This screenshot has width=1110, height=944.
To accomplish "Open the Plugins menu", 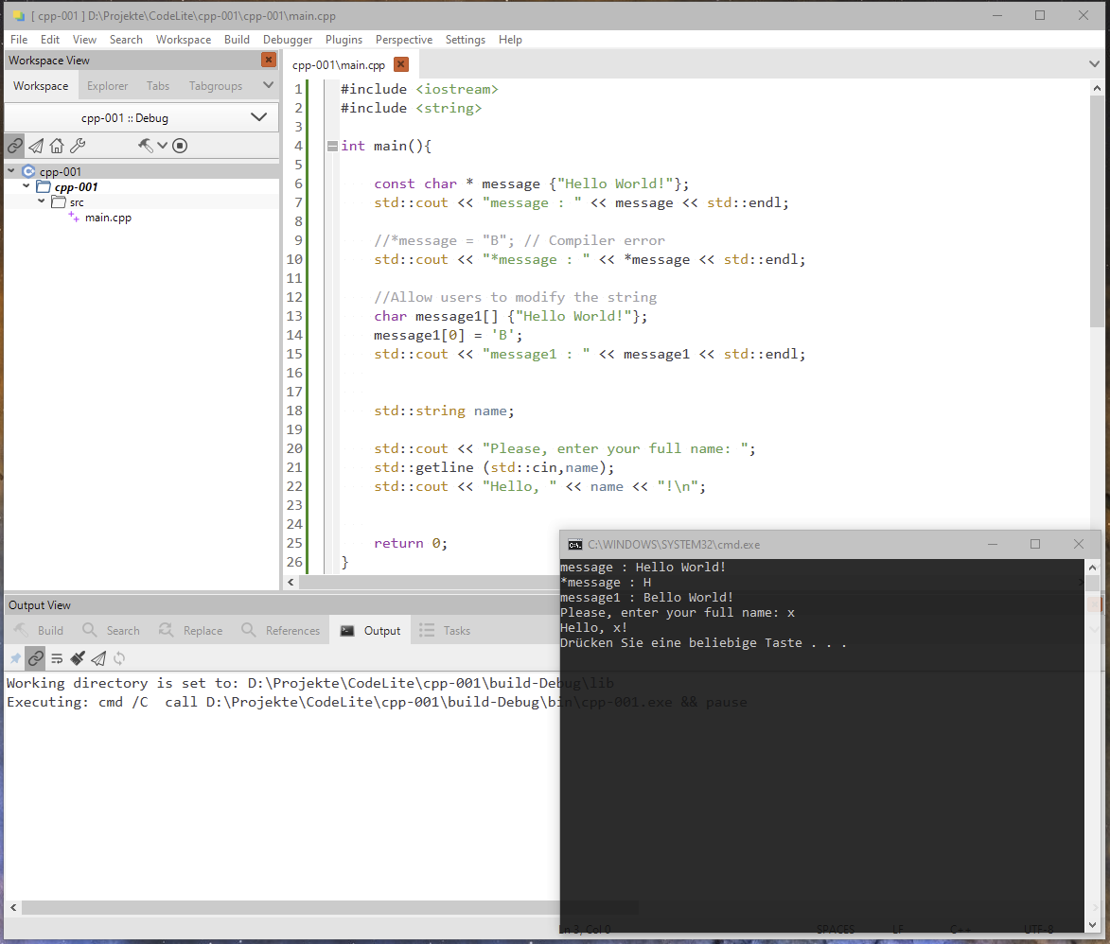I will click(344, 40).
